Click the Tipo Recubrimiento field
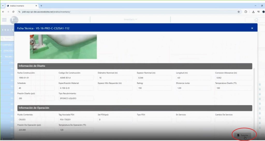Viewport: 265px width, 141px height. (76, 98)
